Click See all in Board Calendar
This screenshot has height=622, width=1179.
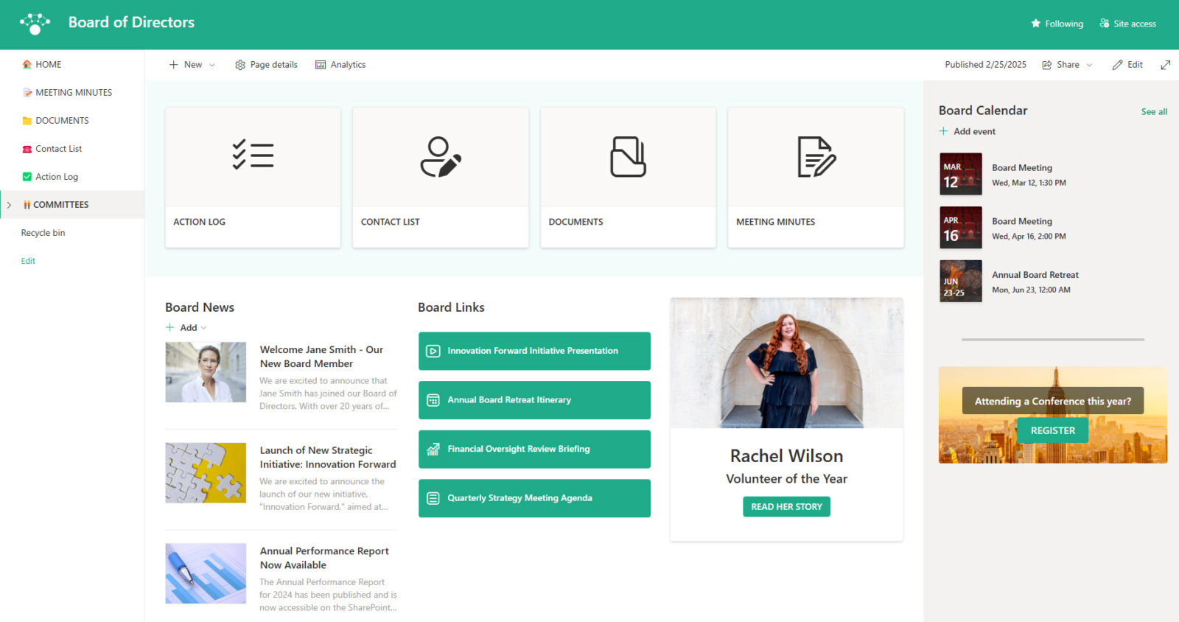(1154, 112)
